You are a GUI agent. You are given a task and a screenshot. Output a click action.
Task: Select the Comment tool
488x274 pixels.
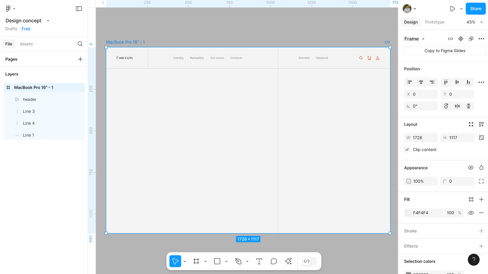(x=274, y=261)
